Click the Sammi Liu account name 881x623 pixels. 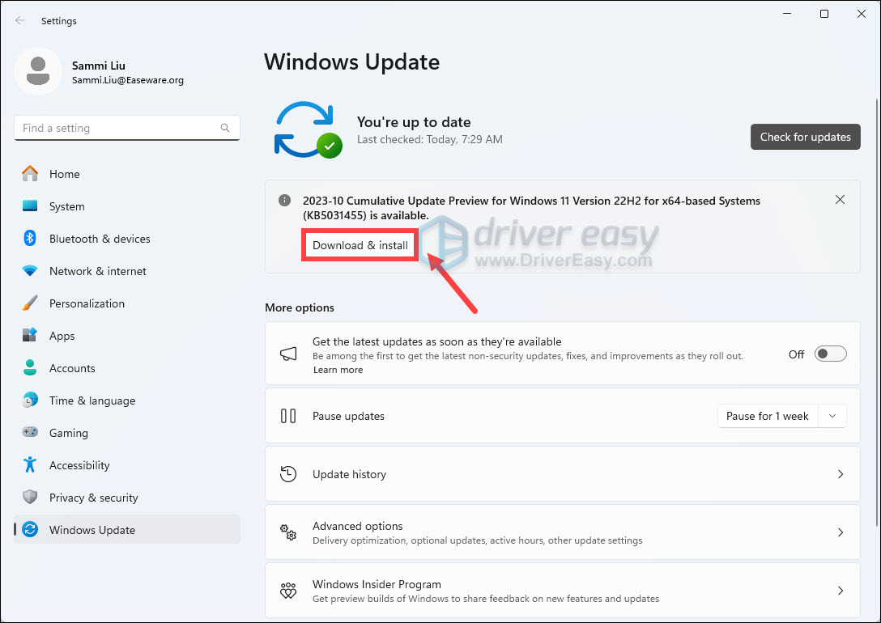coord(98,66)
